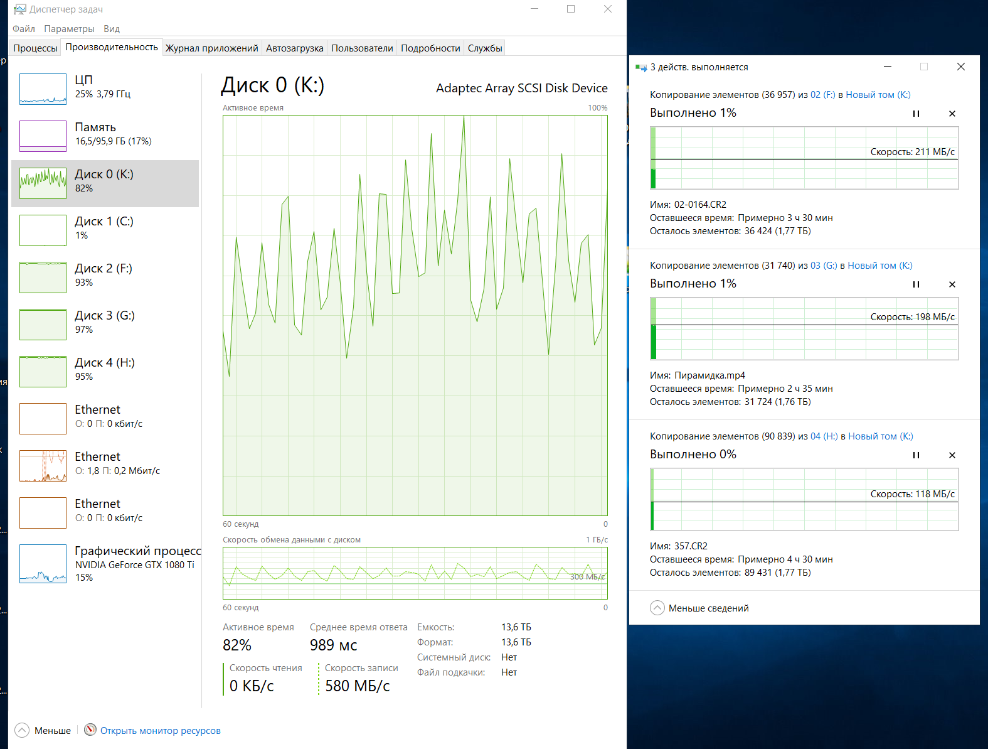The height and width of the screenshot is (749, 988).
Task: Select Диск 2 (F:) in sidebar
Action: coord(105,277)
